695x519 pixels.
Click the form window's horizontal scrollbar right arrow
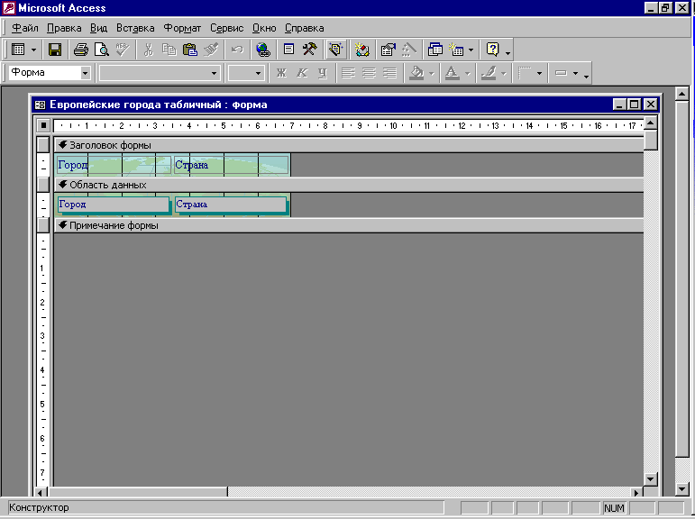[x=636, y=492]
